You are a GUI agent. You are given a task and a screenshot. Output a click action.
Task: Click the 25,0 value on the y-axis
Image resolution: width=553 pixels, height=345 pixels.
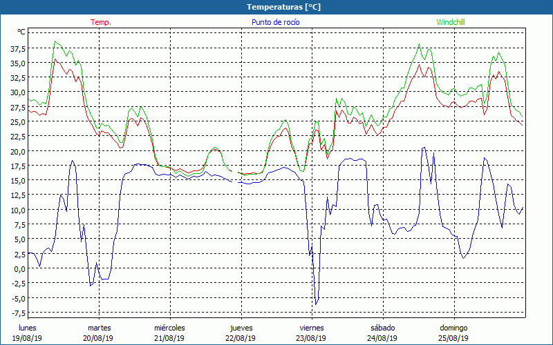(x=18, y=121)
